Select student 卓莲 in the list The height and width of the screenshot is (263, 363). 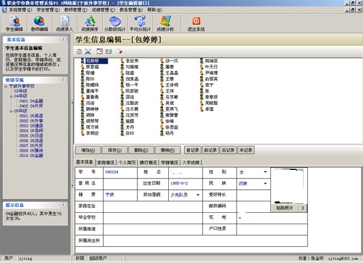point(207,109)
